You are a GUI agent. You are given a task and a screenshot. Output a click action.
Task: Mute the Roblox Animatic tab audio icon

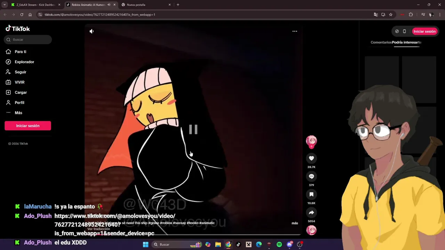pyautogui.click(x=109, y=5)
